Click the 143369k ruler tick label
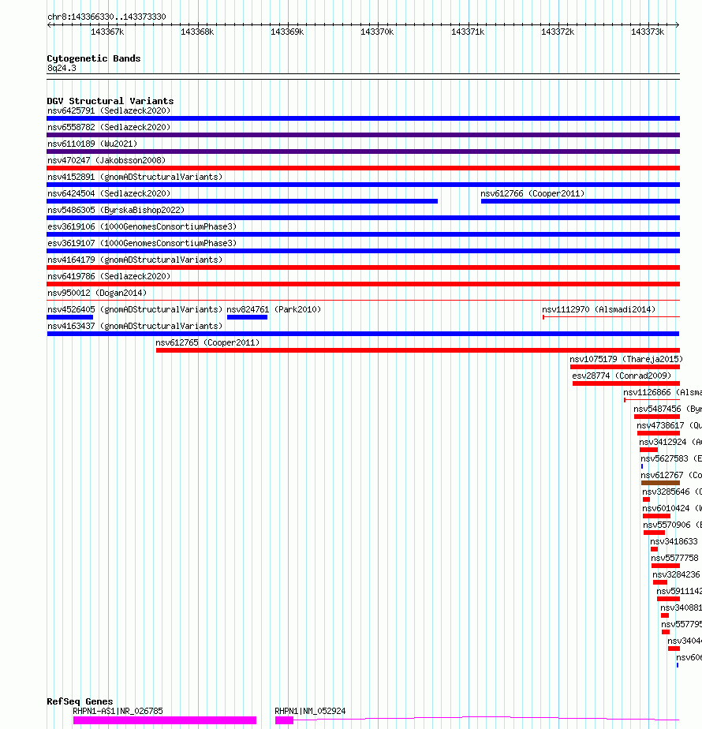 tap(287, 32)
